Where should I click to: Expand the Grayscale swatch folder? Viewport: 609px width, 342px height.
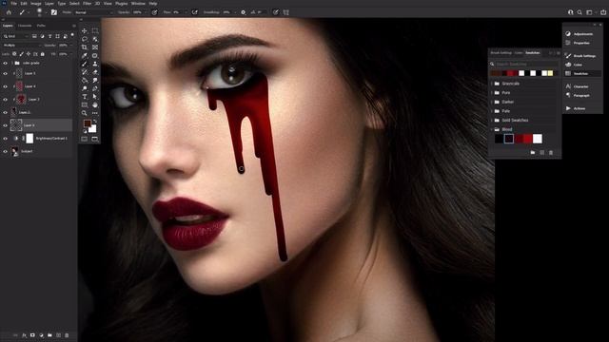click(492, 84)
